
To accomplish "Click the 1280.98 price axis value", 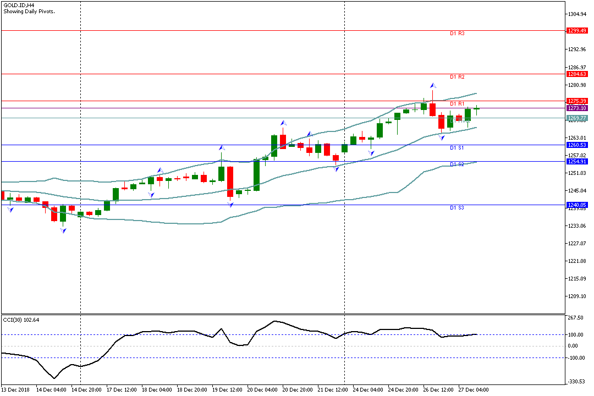I will click(577, 85).
